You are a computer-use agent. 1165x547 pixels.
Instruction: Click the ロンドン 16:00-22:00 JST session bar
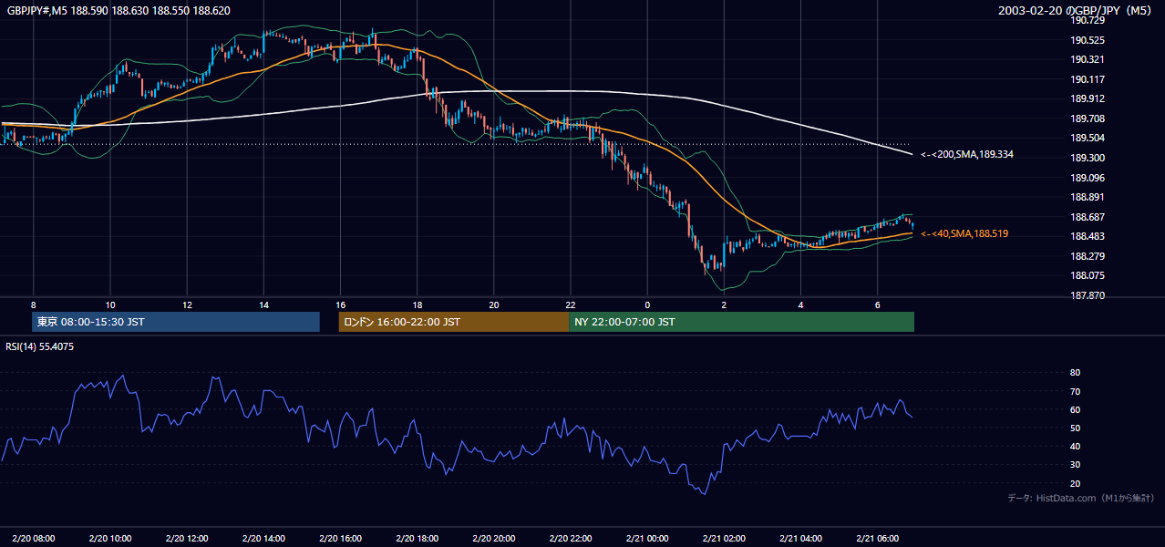tap(453, 322)
